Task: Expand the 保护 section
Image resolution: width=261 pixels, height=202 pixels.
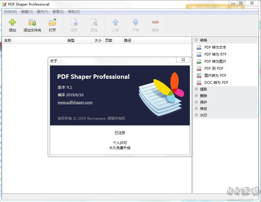Action: tap(196, 102)
